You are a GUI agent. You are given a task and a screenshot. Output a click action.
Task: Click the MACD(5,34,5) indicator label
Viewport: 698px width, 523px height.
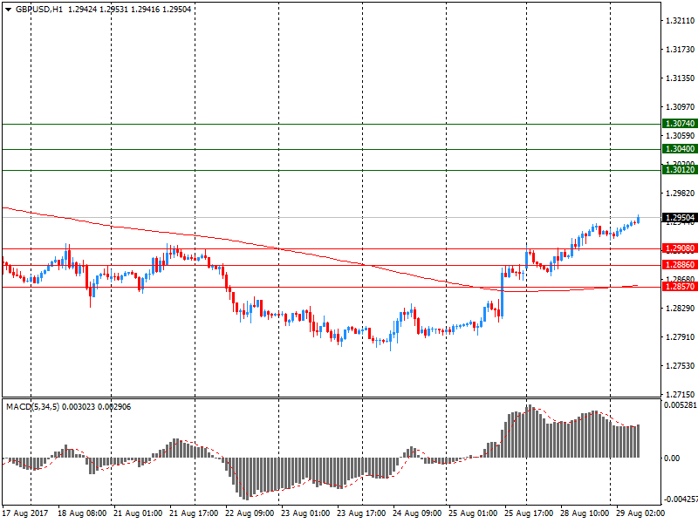pyautogui.click(x=33, y=407)
